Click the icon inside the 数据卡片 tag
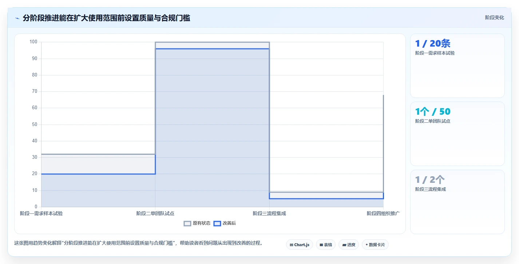The width and height of the screenshot is (519, 264). click(367, 245)
